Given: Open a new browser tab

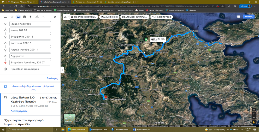Looking at the screenshot, I should pyautogui.click(x=138, y=2).
